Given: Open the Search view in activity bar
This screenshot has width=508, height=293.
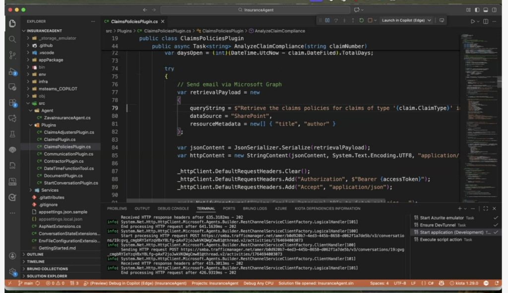Looking at the screenshot, I should 12,39.
